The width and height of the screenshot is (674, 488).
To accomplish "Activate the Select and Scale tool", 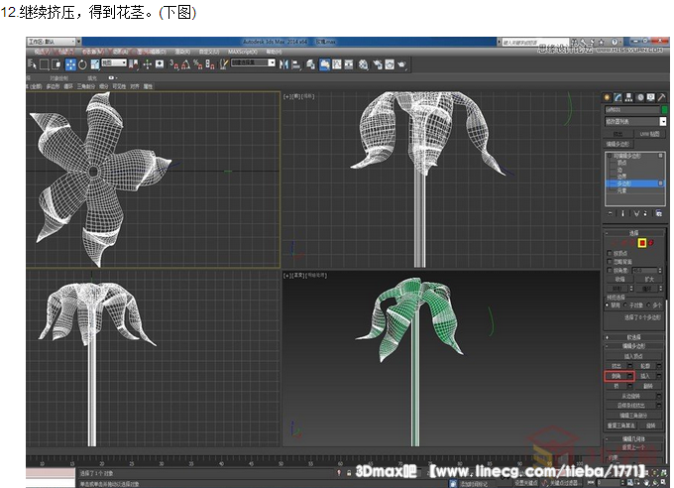I will (x=94, y=64).
